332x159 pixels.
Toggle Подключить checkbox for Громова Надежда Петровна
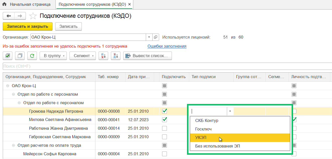[x=164, y=111]
